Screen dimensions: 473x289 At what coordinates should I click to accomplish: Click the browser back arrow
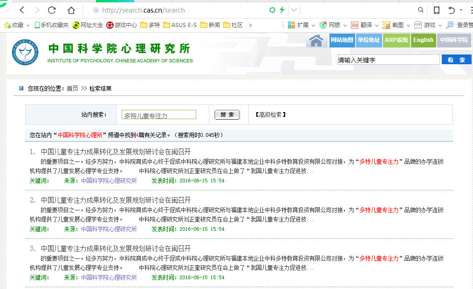point(22,10)
